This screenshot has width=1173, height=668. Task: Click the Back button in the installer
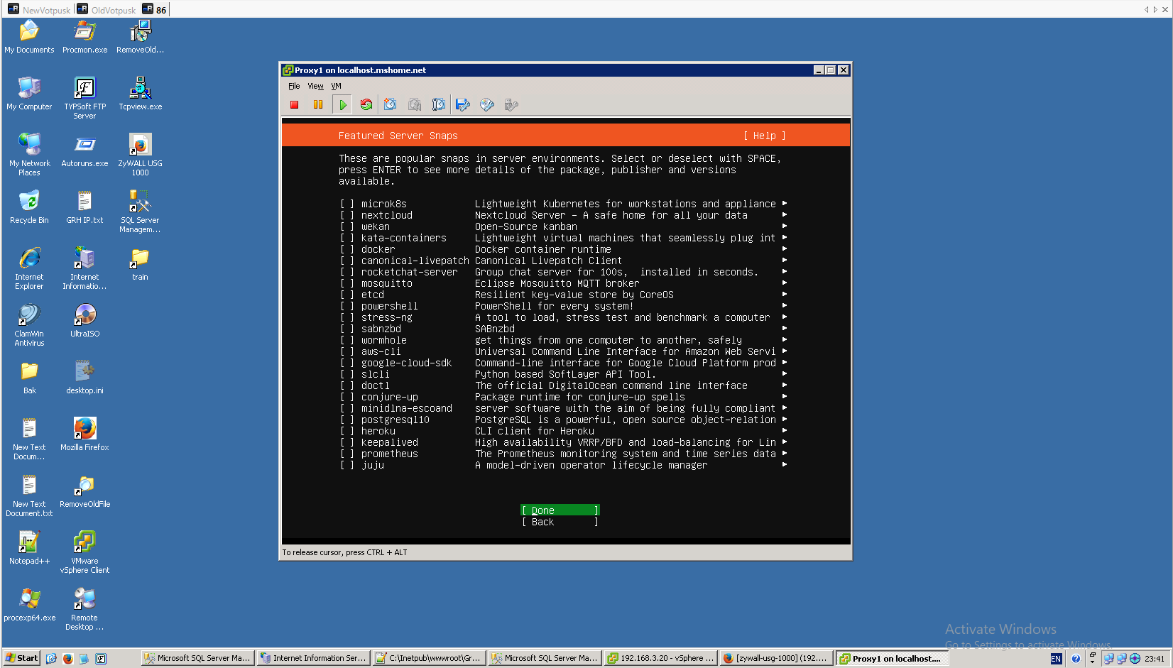pos(560,522)
